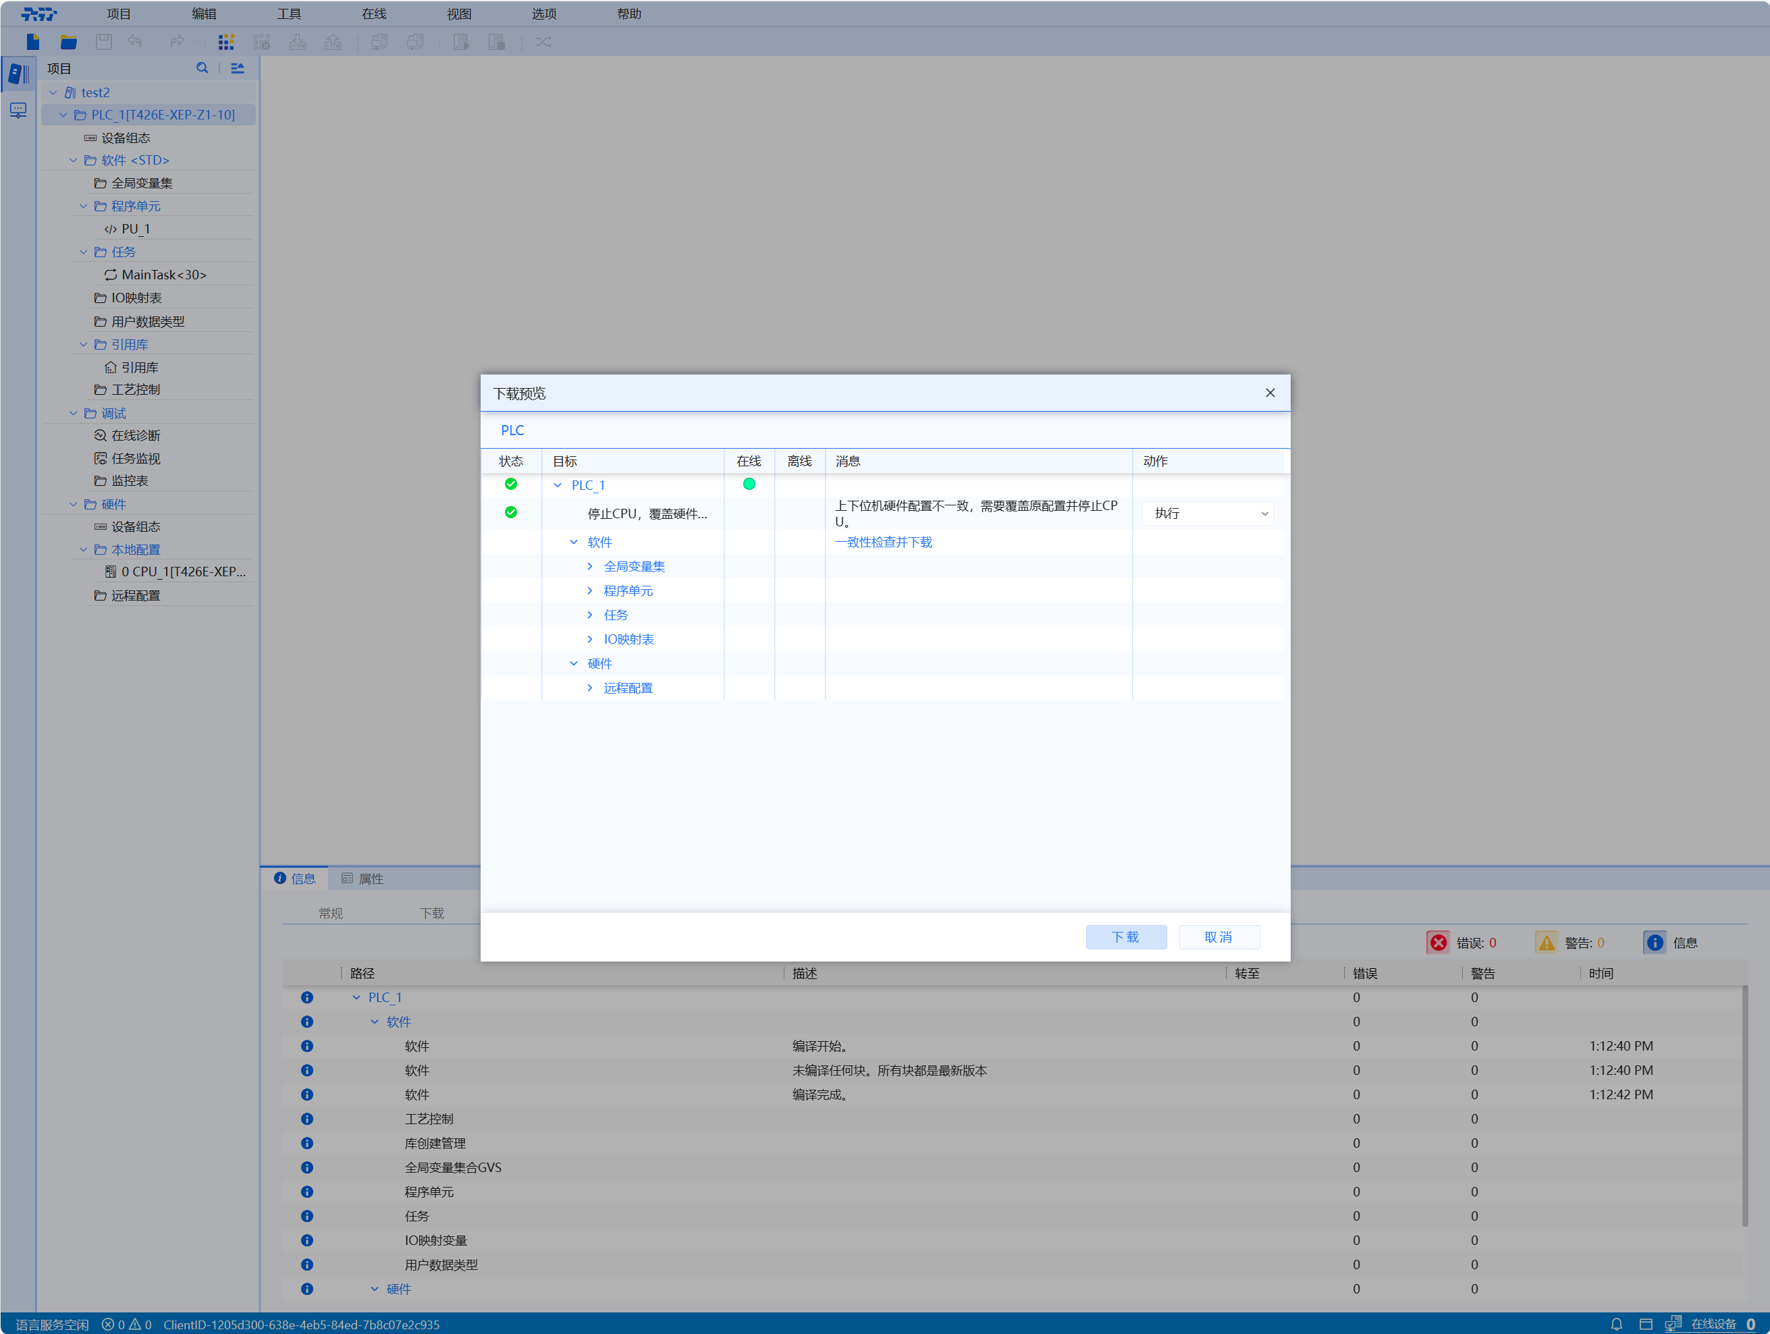Click the compile grid icon in toolbar
This screenshot has width=1770, height=1334.
click(x=226, y=42)
